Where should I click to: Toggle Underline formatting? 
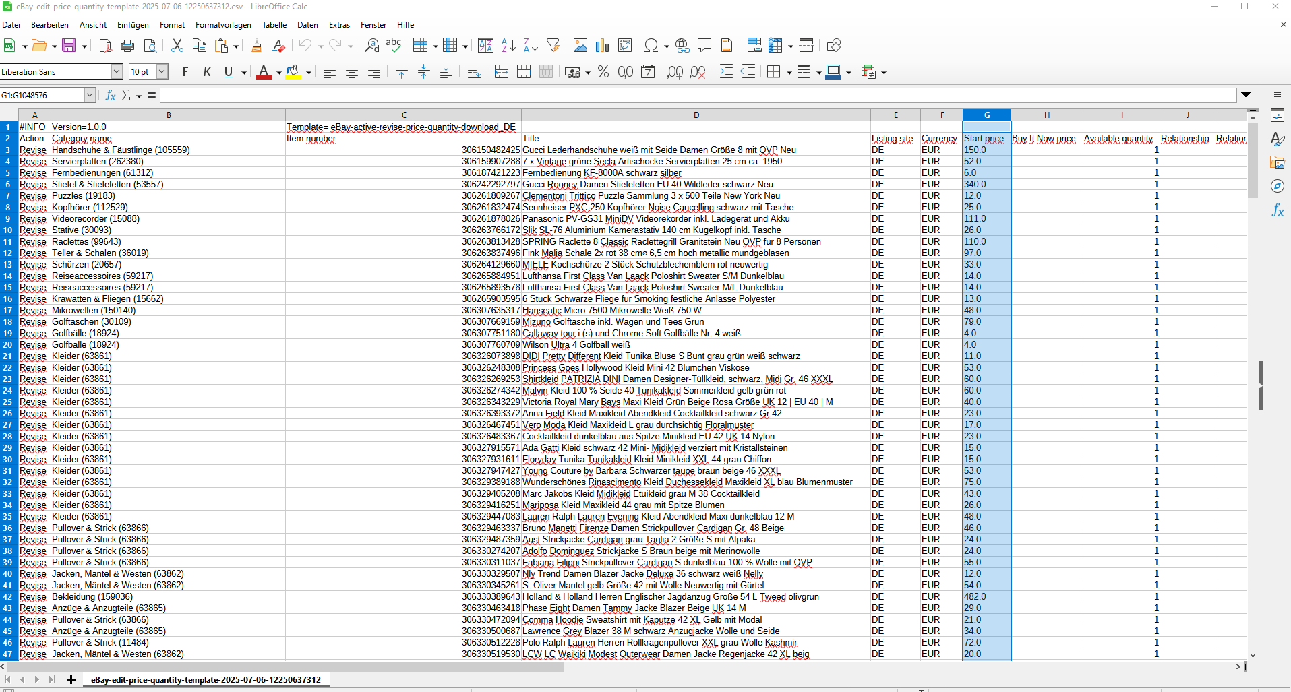[229, 72]
